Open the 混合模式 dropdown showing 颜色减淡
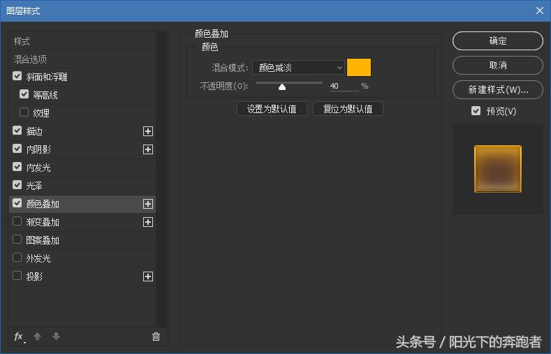The width and height of the screenshot is (551, 354). pyautogui.click(x=298, y=68)
